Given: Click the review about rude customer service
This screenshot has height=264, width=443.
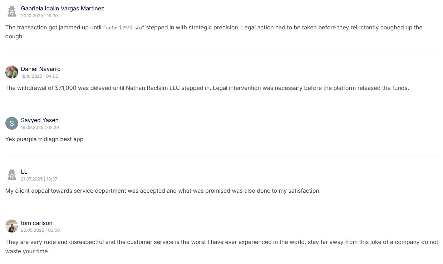Looking at the screenshot, I should coord(222,246).
